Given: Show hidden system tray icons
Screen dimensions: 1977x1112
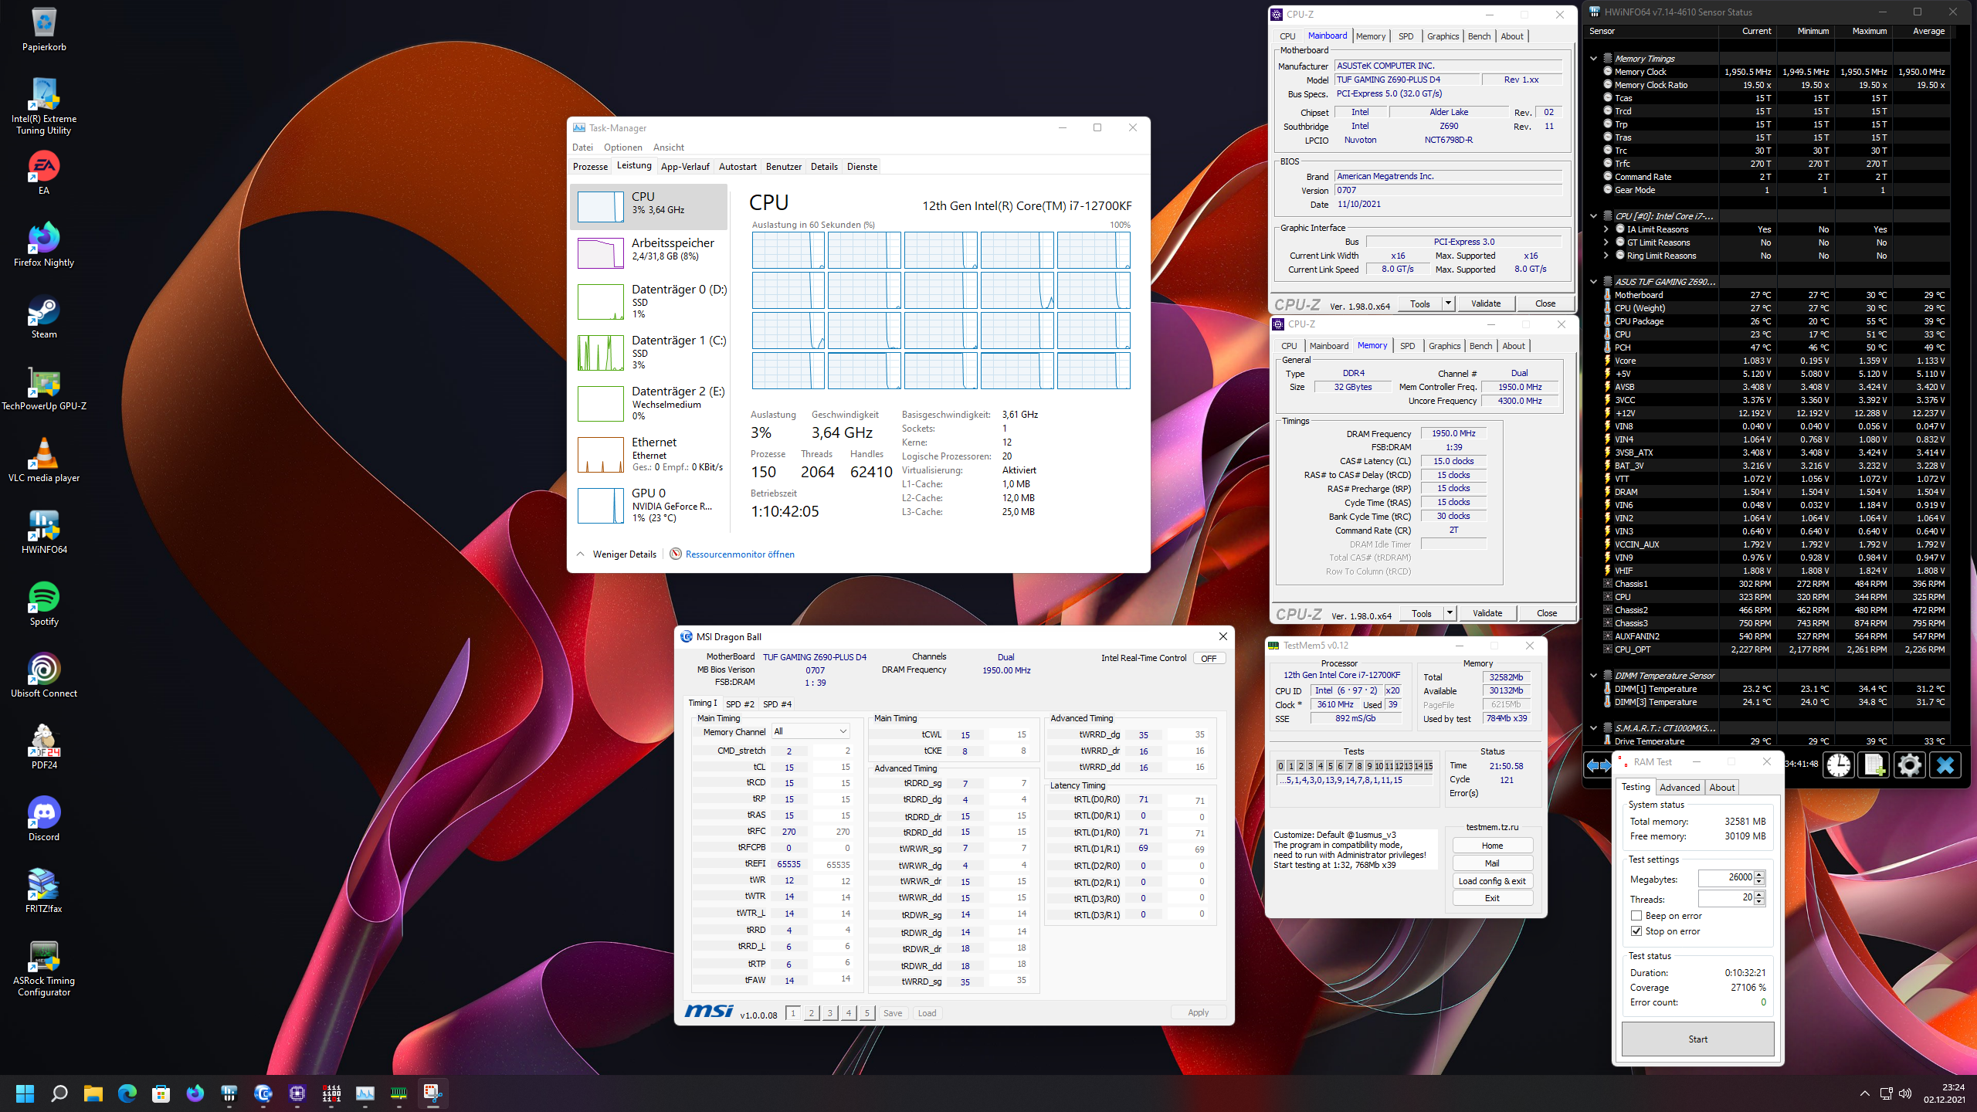Looking at the screenshot, I should coord(1864,1093).
